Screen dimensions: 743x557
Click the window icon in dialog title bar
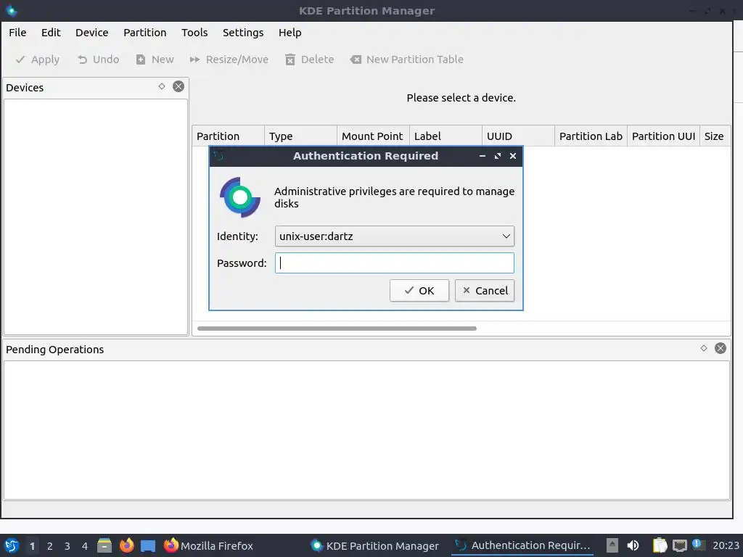(x=218, y=155)
